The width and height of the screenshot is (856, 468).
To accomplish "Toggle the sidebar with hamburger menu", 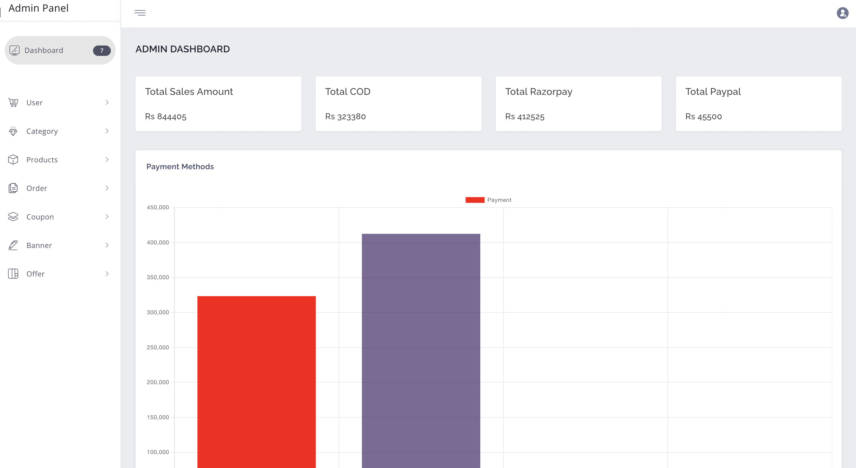I will tap(140, 12).
